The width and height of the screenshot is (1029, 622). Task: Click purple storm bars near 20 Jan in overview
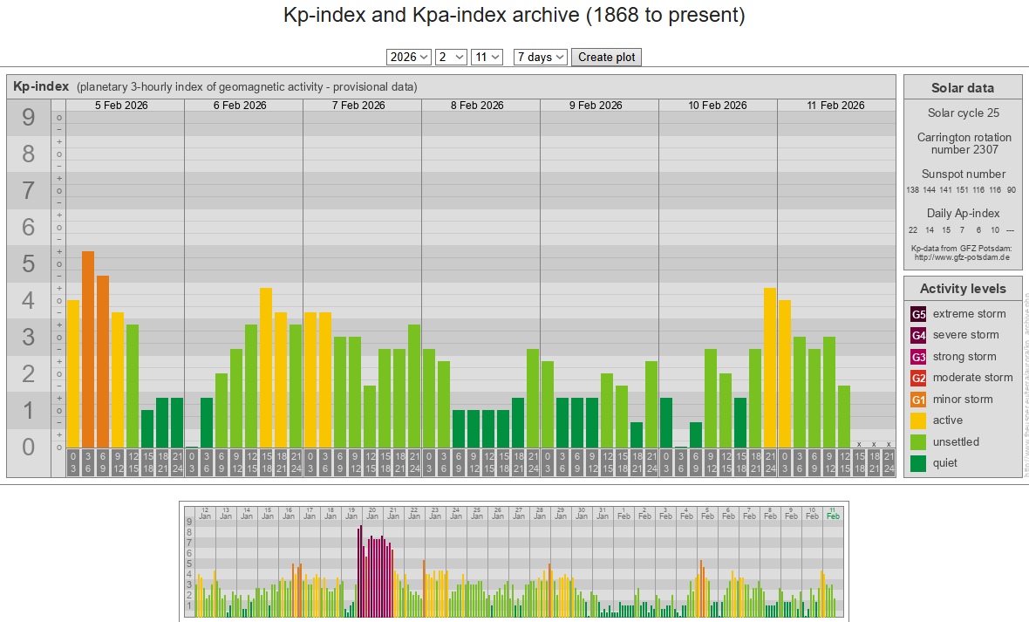[373, 576]
